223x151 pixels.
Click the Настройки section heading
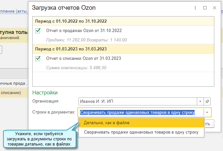[45, 93]
